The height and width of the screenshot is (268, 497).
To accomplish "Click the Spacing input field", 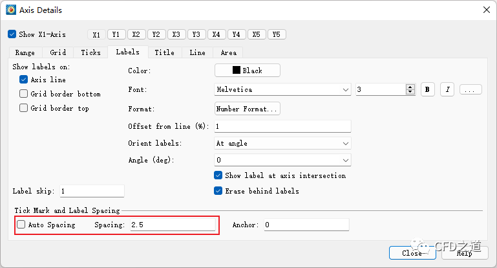I will (x=172, y=225).
